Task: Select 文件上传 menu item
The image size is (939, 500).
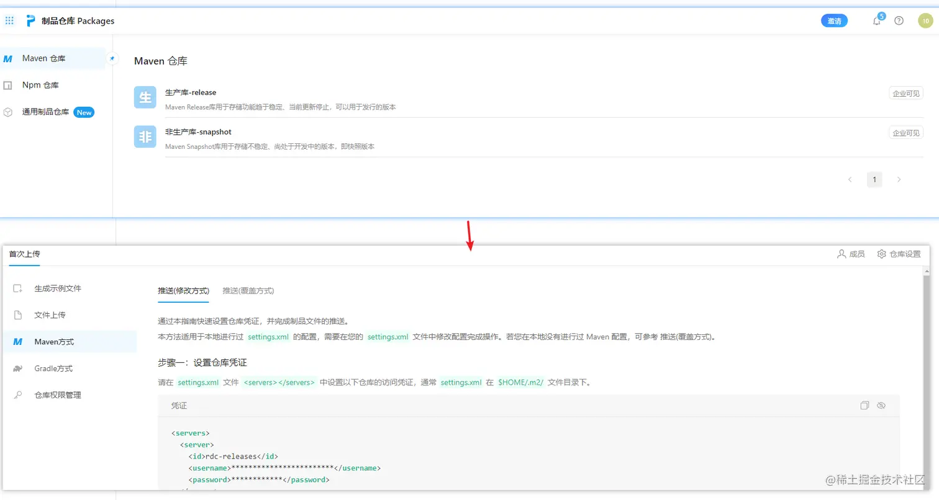Action: coord(70,315)
